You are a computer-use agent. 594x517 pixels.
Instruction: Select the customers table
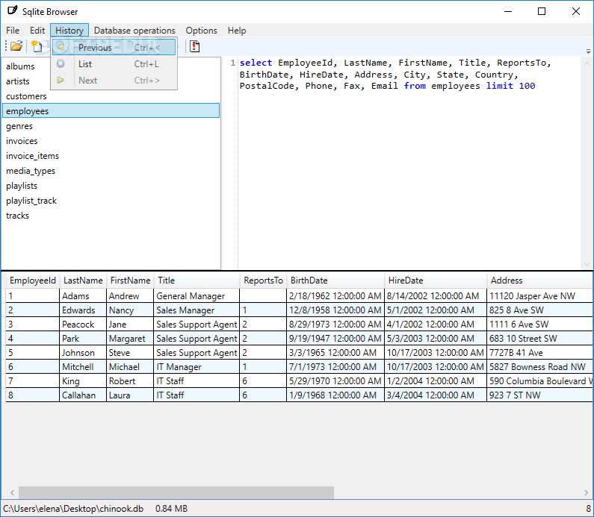[x=111, y=96]
